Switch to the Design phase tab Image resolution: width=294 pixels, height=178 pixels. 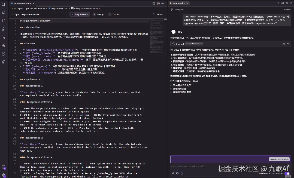click(98, 14)
